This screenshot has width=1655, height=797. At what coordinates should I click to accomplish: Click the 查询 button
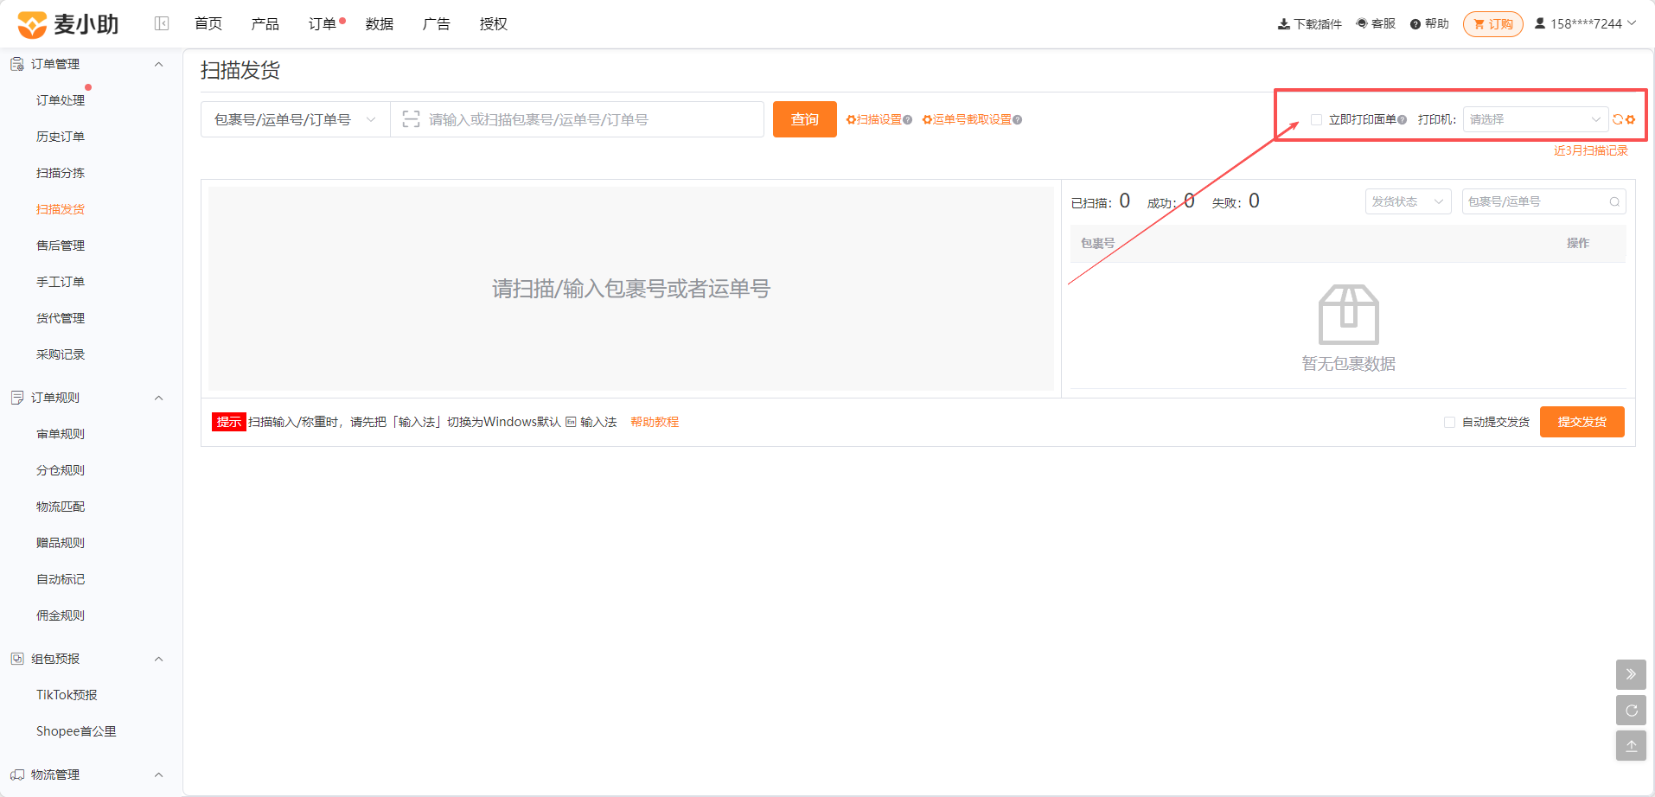(x=805, y=119)
